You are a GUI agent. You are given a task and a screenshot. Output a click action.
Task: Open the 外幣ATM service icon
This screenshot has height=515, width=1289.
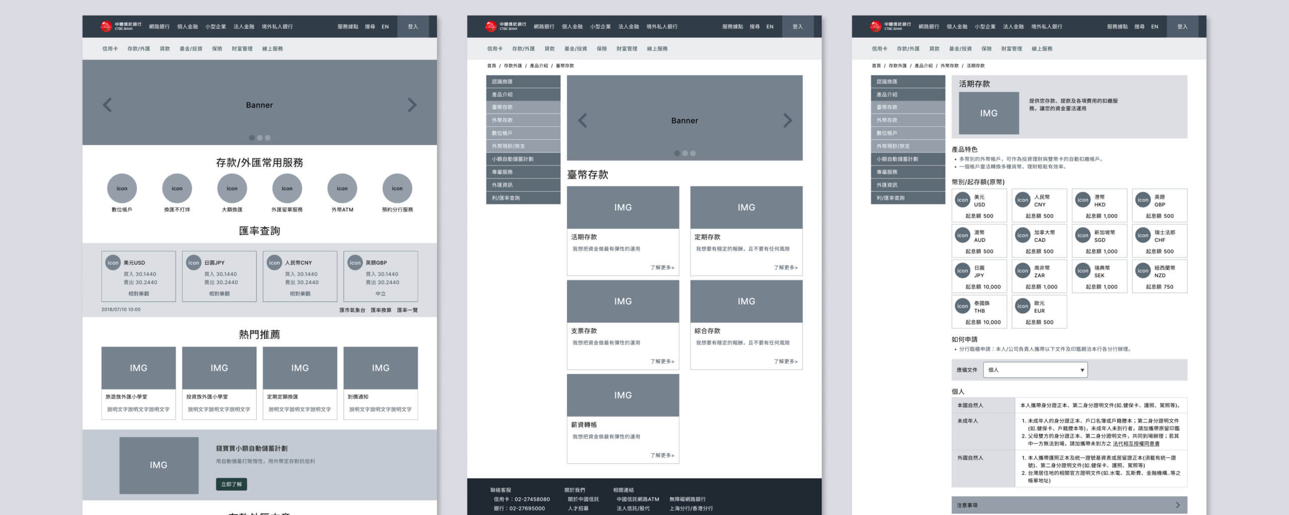pos(342,189)
